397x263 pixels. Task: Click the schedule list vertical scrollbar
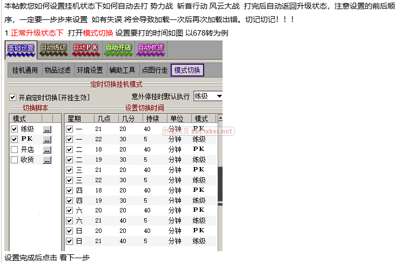(x=220, y=183)
